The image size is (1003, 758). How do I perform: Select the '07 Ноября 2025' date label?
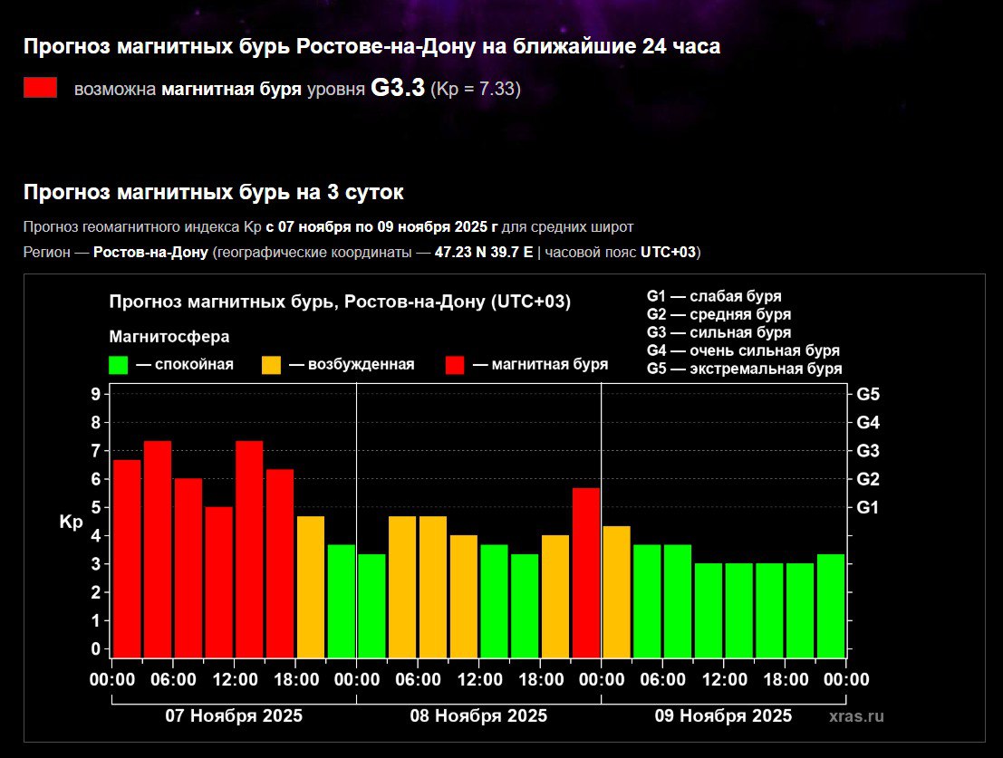(x=234, y=715)
